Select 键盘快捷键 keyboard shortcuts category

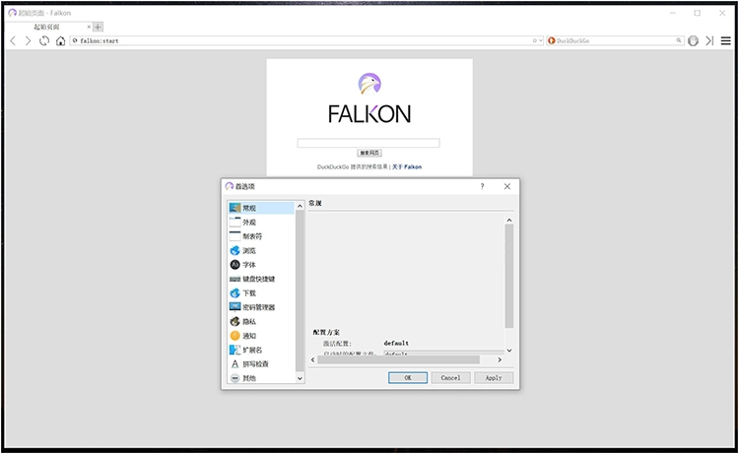tap(258, 279)
